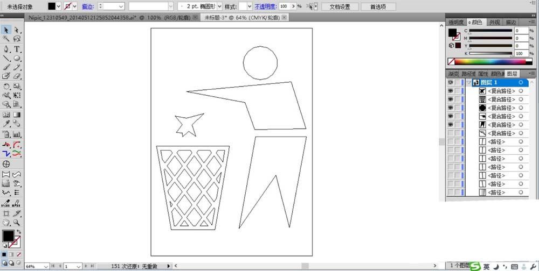This screenshot has height=271, width=539.
Task: Hide the second <复合路径> sublayer via its eye
Action: (x=450, y=99)
